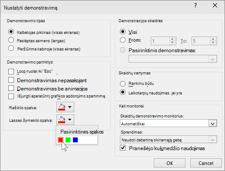Image resolution: width=225 pixels, height=171 pixels.
Task: Decrease the From slide number
Action: (x=172, y=43)
